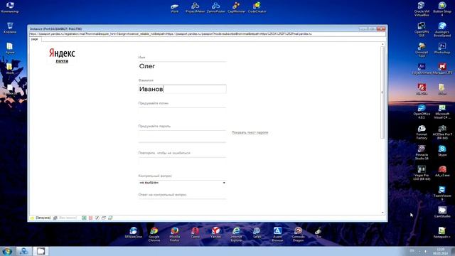Open the Notepad++ desktop icon
The width and height of the screenshot is (455, 256).
click(442, 233)
